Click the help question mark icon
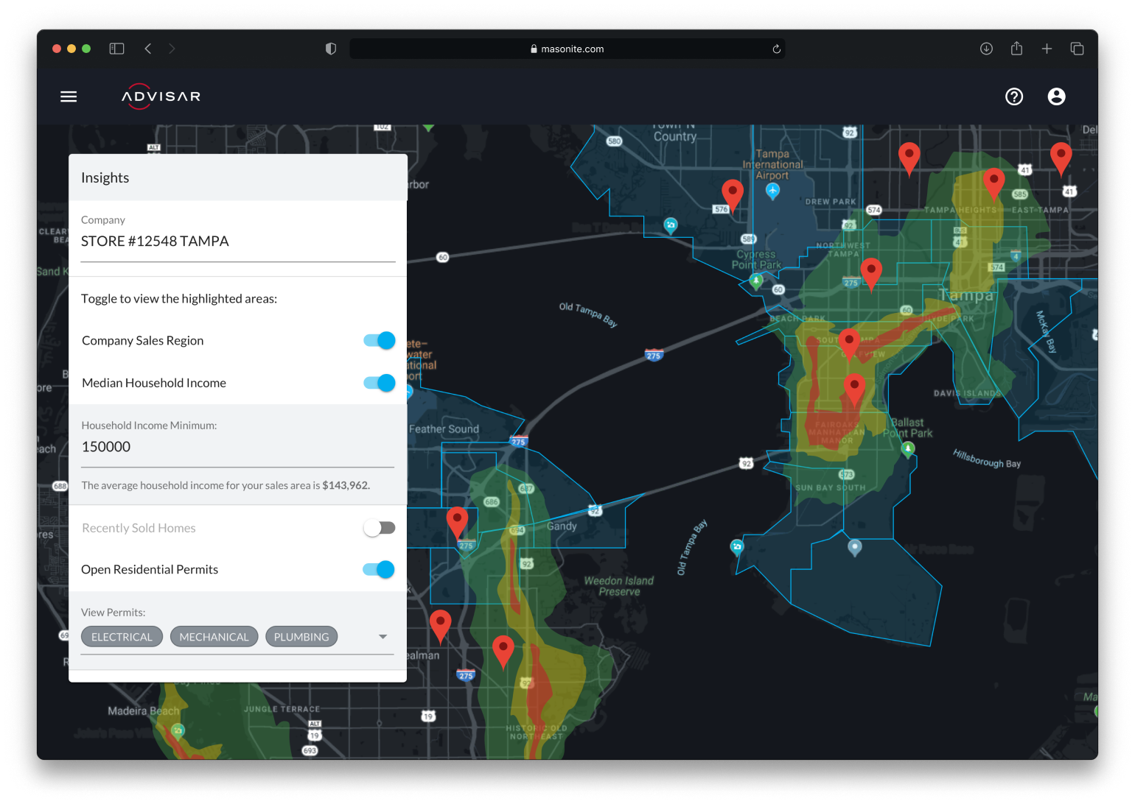 tap(1014, 96)
